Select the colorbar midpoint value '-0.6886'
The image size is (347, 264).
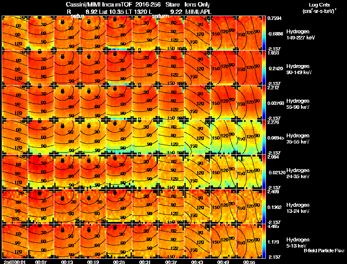point(275,34)
